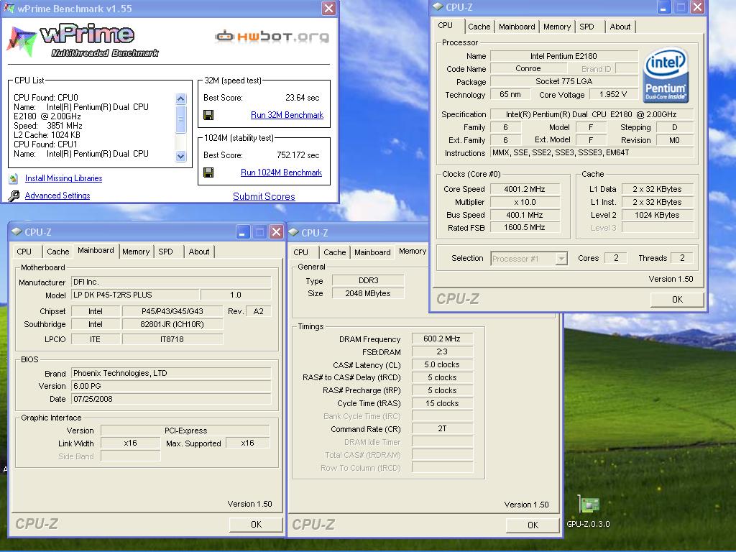The width and height of the screenshot is (736, 552).
Task: Click the 1024M best score 752.172 sec
Action: [298, 155]
